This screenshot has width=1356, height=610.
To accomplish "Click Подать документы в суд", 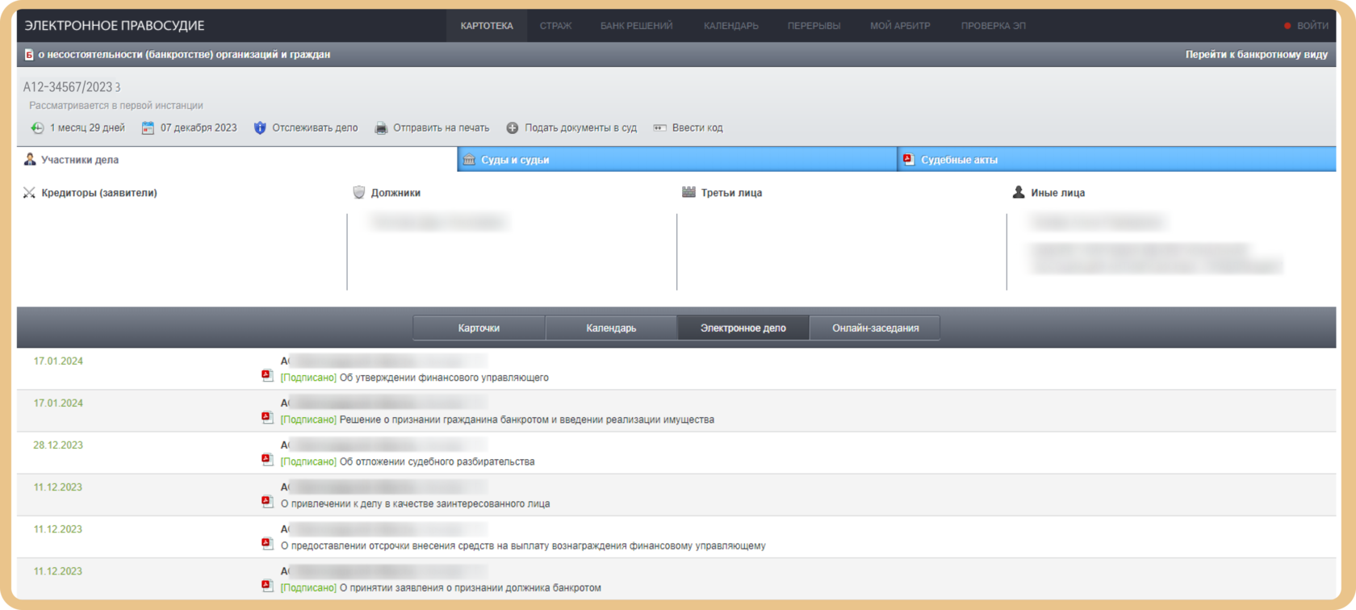I will 580,127.
